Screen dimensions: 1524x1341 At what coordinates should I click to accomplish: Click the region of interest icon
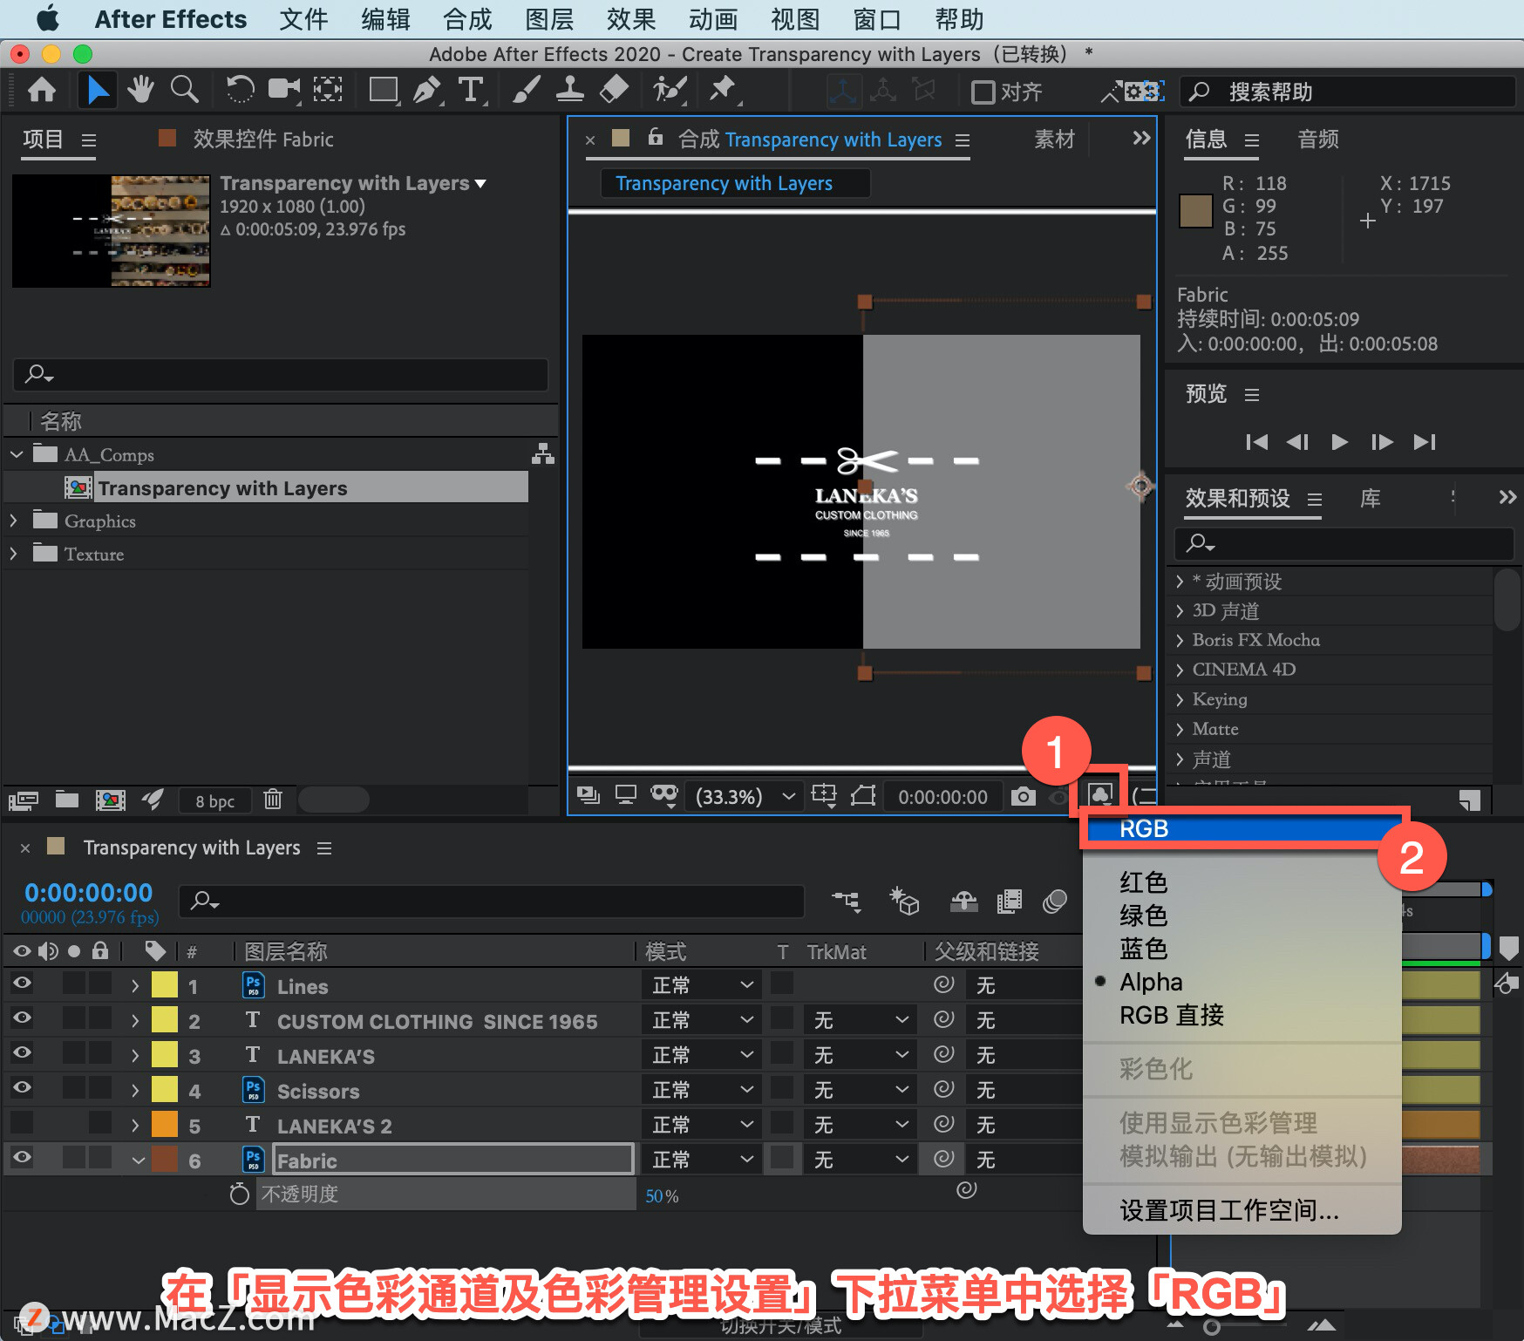823,794
